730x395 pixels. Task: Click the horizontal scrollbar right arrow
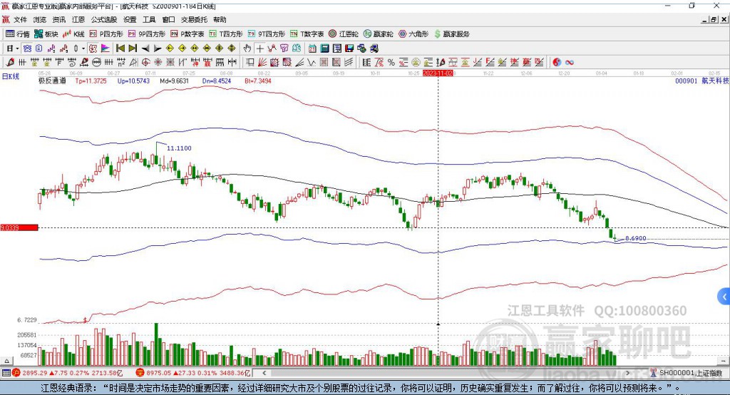[627, 373]
